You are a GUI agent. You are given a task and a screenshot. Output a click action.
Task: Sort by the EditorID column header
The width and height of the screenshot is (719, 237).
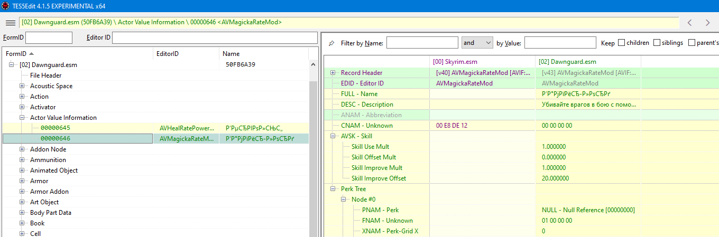pos(187,54)
